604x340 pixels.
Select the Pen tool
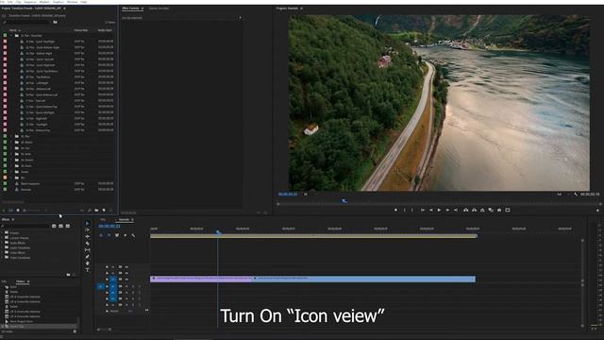pyautogui.click(x=88, y=257)
